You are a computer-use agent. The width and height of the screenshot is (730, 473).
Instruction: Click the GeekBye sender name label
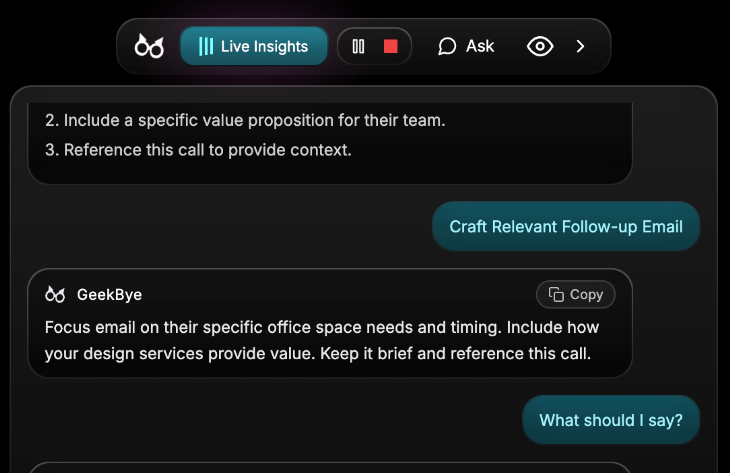(x=109, y=295)
